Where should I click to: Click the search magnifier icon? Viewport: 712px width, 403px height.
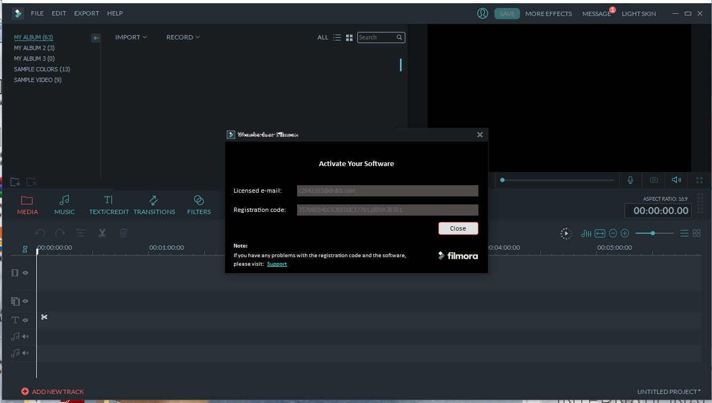399,37
